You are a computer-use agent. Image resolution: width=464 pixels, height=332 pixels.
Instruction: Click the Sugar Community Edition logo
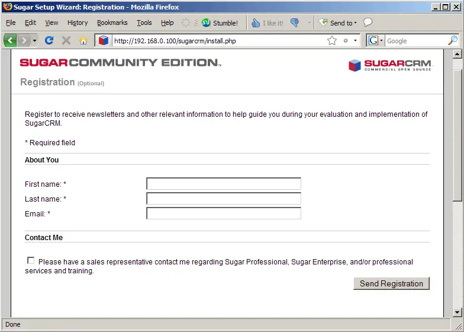click(x=121, y=63)
